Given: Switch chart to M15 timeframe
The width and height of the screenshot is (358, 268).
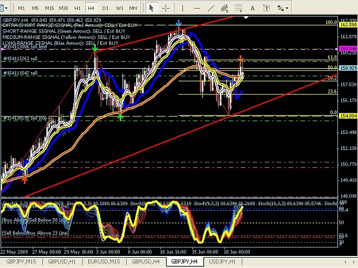Looking at the screenshot, I should coord(49,8).
